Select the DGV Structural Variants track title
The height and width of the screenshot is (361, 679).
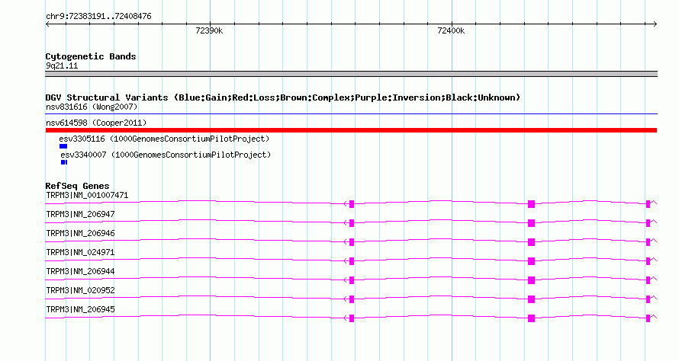point(283,97)
